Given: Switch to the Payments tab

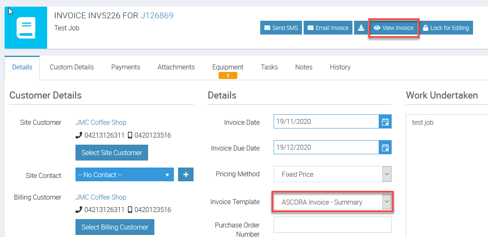Looking at the screenshot, I should [126, 67].
